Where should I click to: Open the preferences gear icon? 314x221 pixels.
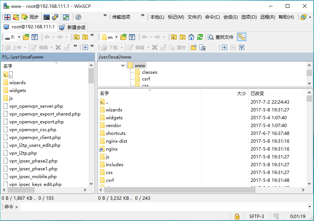pyautogui.click(x=78, y=17)
